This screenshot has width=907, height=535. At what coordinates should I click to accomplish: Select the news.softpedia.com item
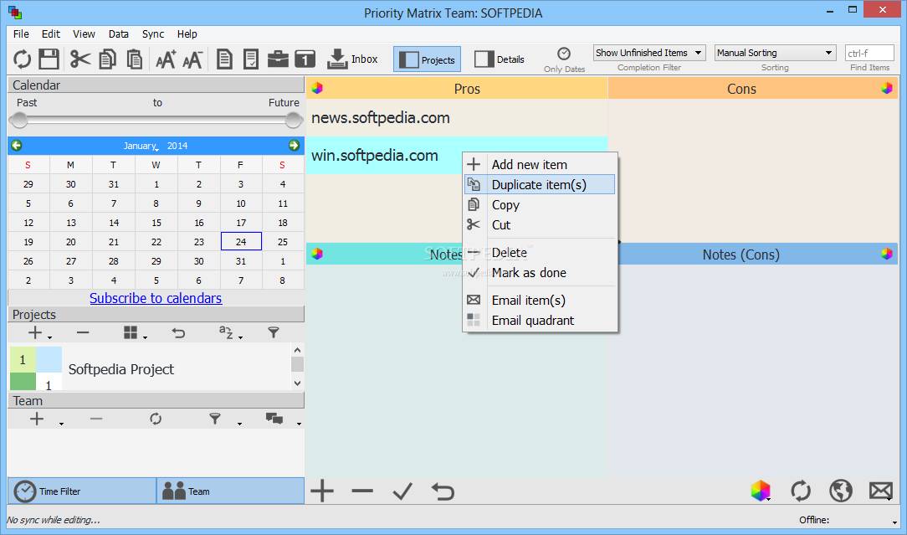[x=456, y=117]
